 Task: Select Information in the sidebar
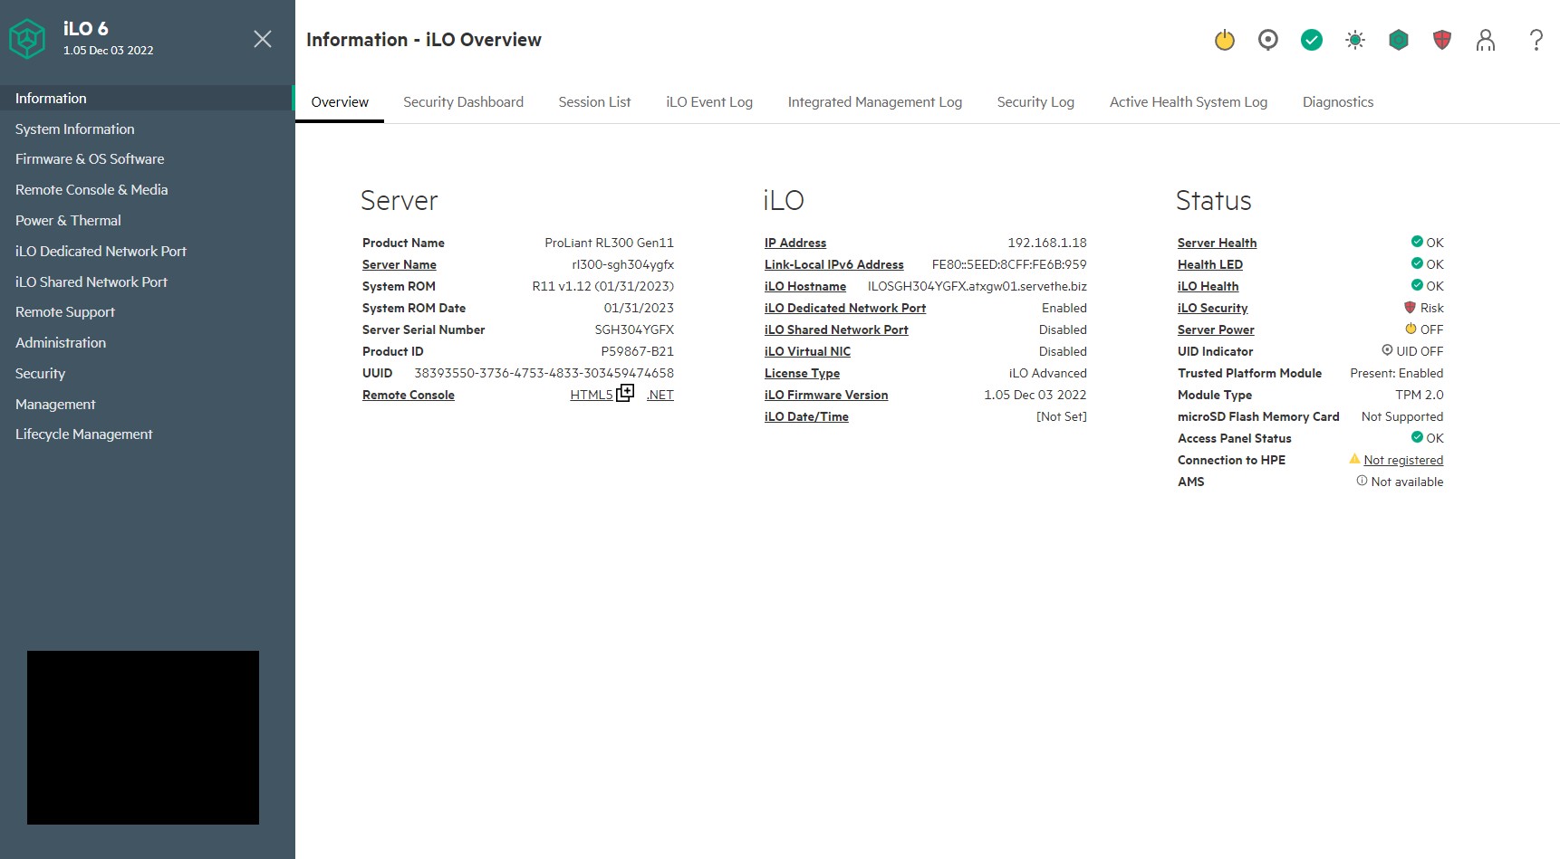[148, 98]
